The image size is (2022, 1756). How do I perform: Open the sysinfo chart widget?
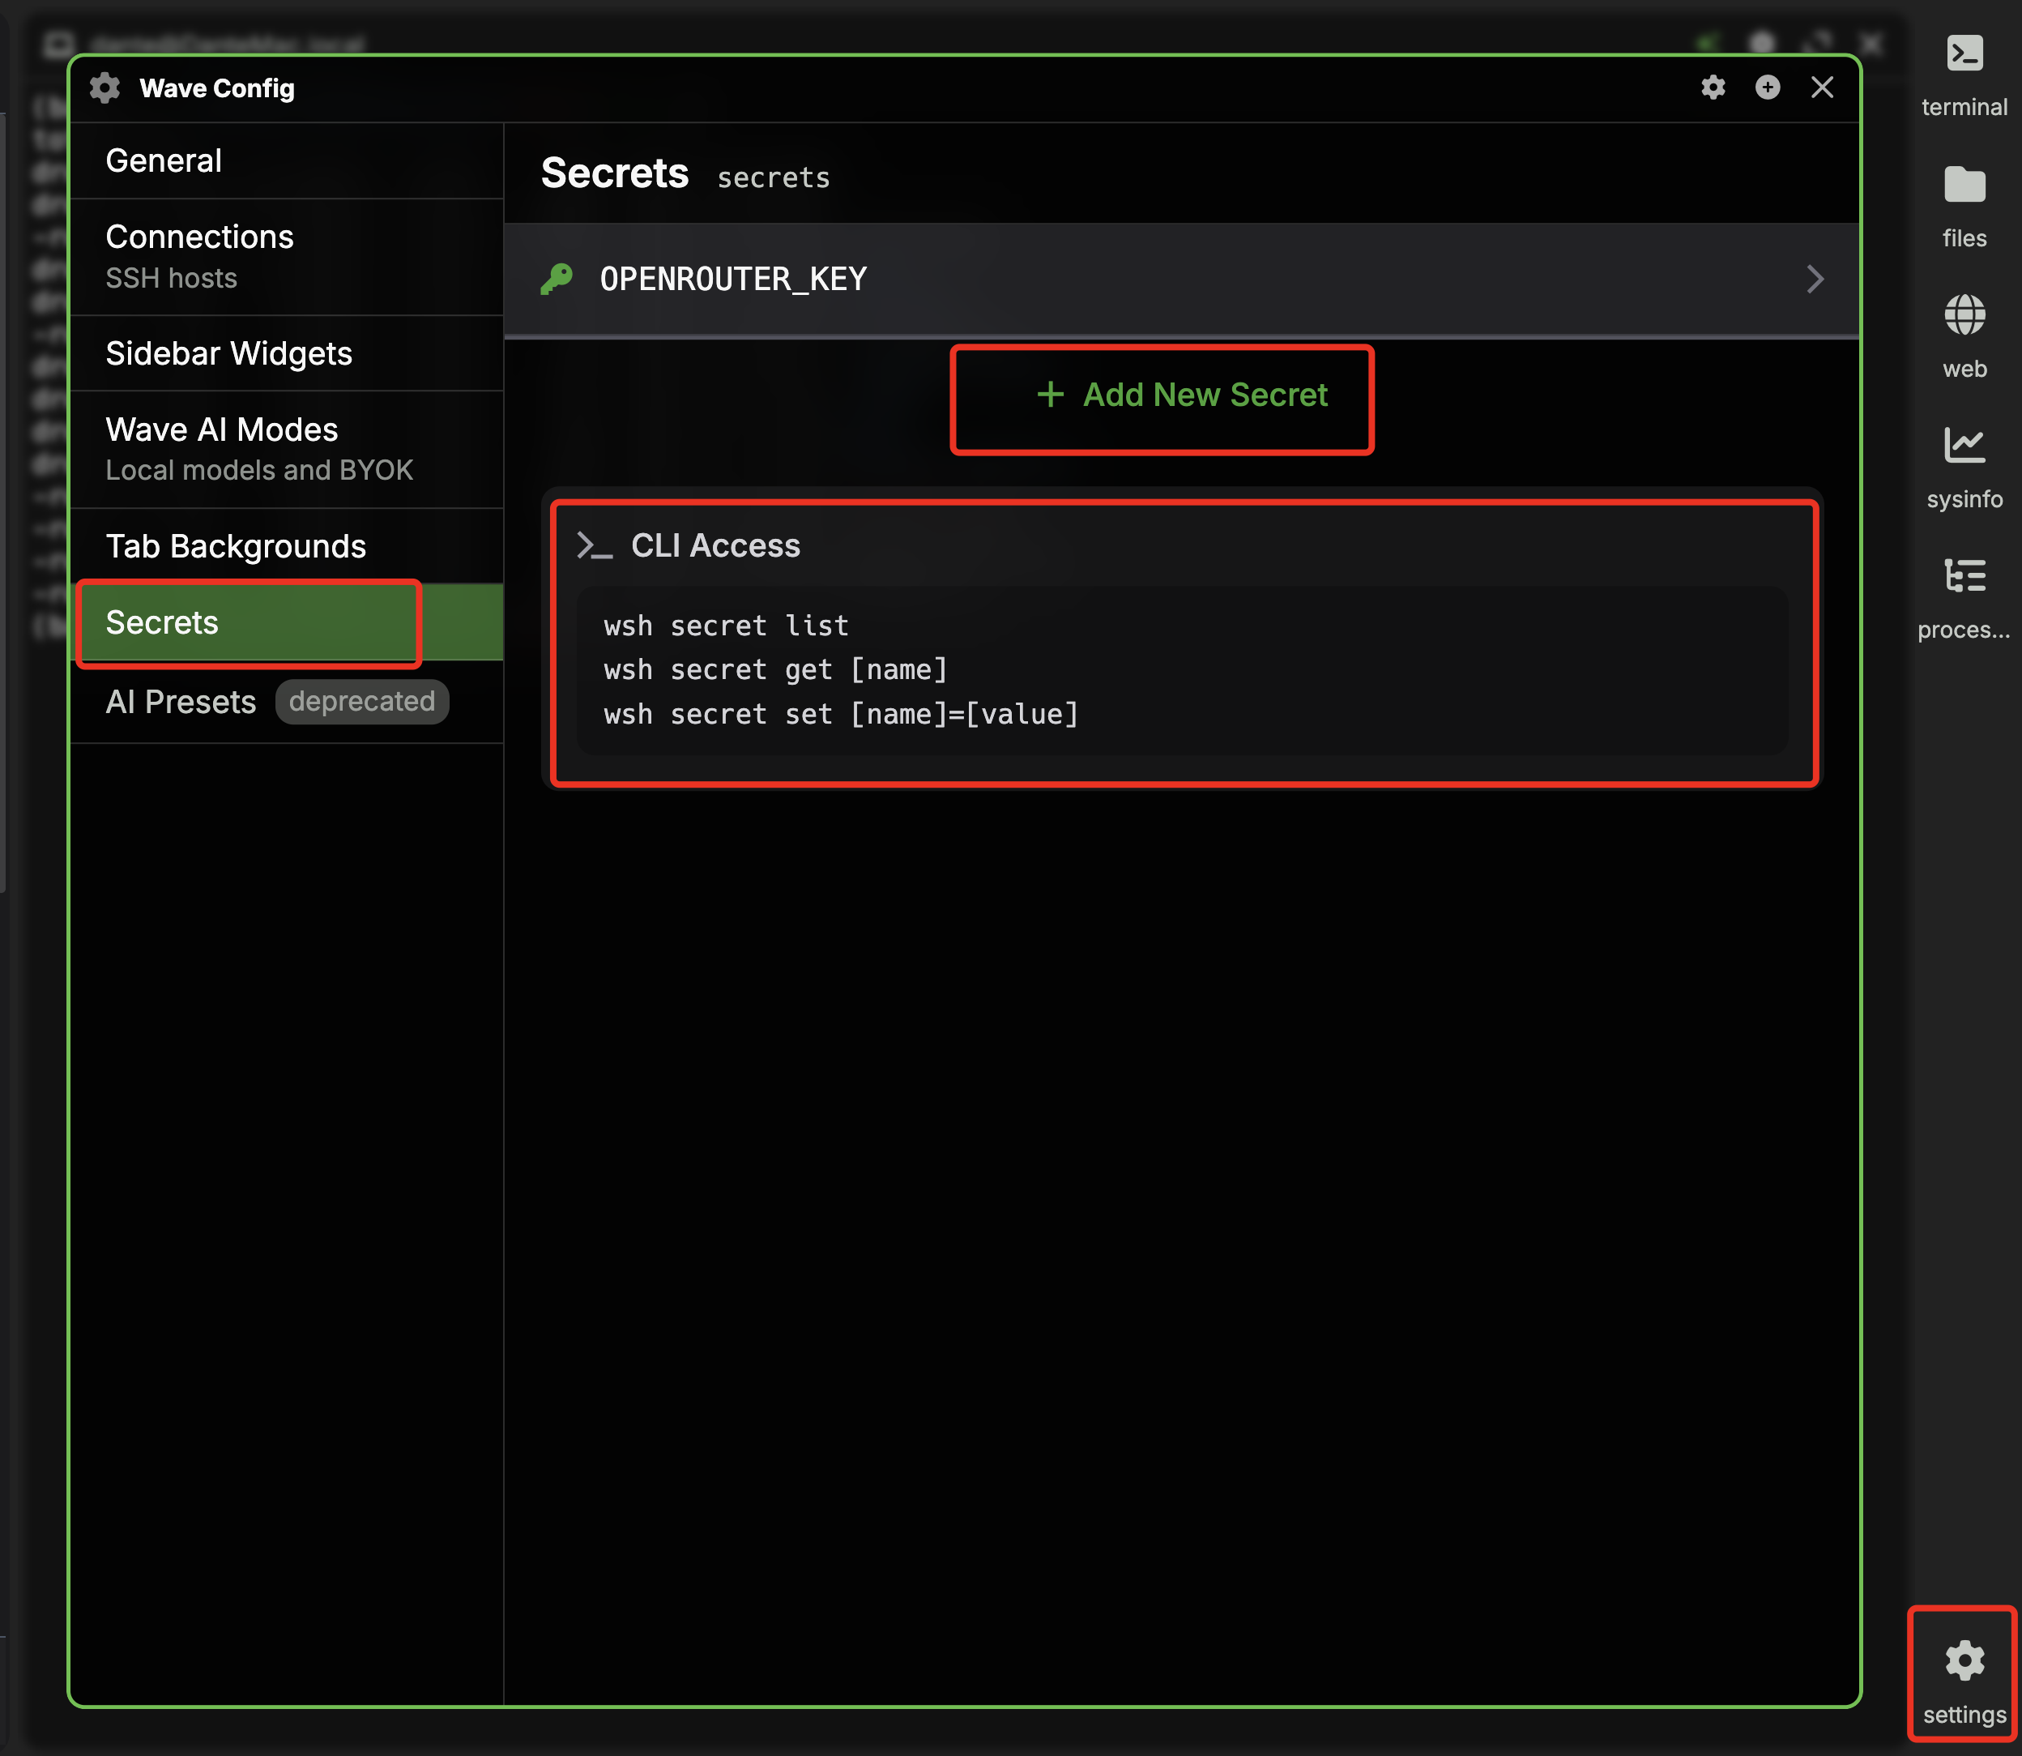1964,468
